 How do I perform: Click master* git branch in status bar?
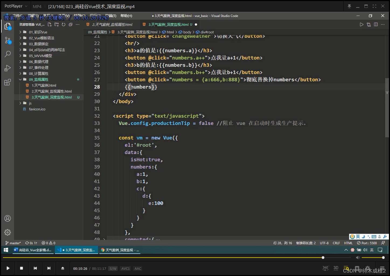[x=13, y=243]
